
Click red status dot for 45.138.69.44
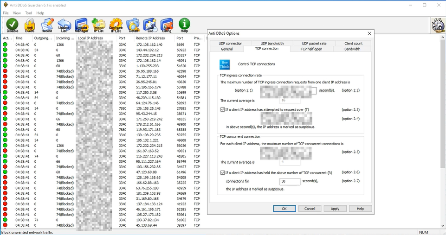pyautogui.click(x=5, y=225)
